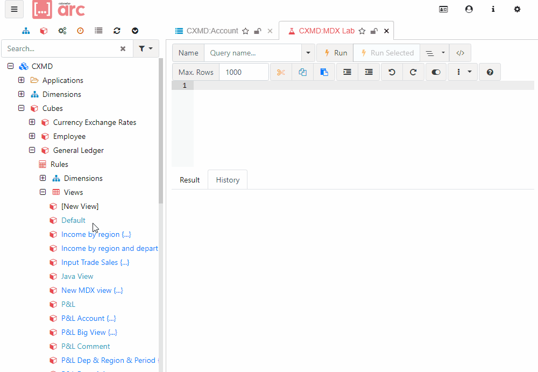
Task: Click the refresh icon above search box
Action: pos(117,31)
